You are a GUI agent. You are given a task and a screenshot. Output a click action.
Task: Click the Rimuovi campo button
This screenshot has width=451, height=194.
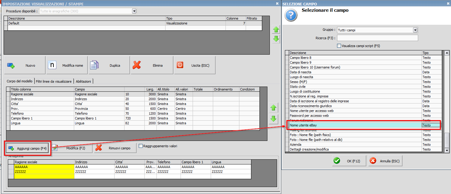115,148
